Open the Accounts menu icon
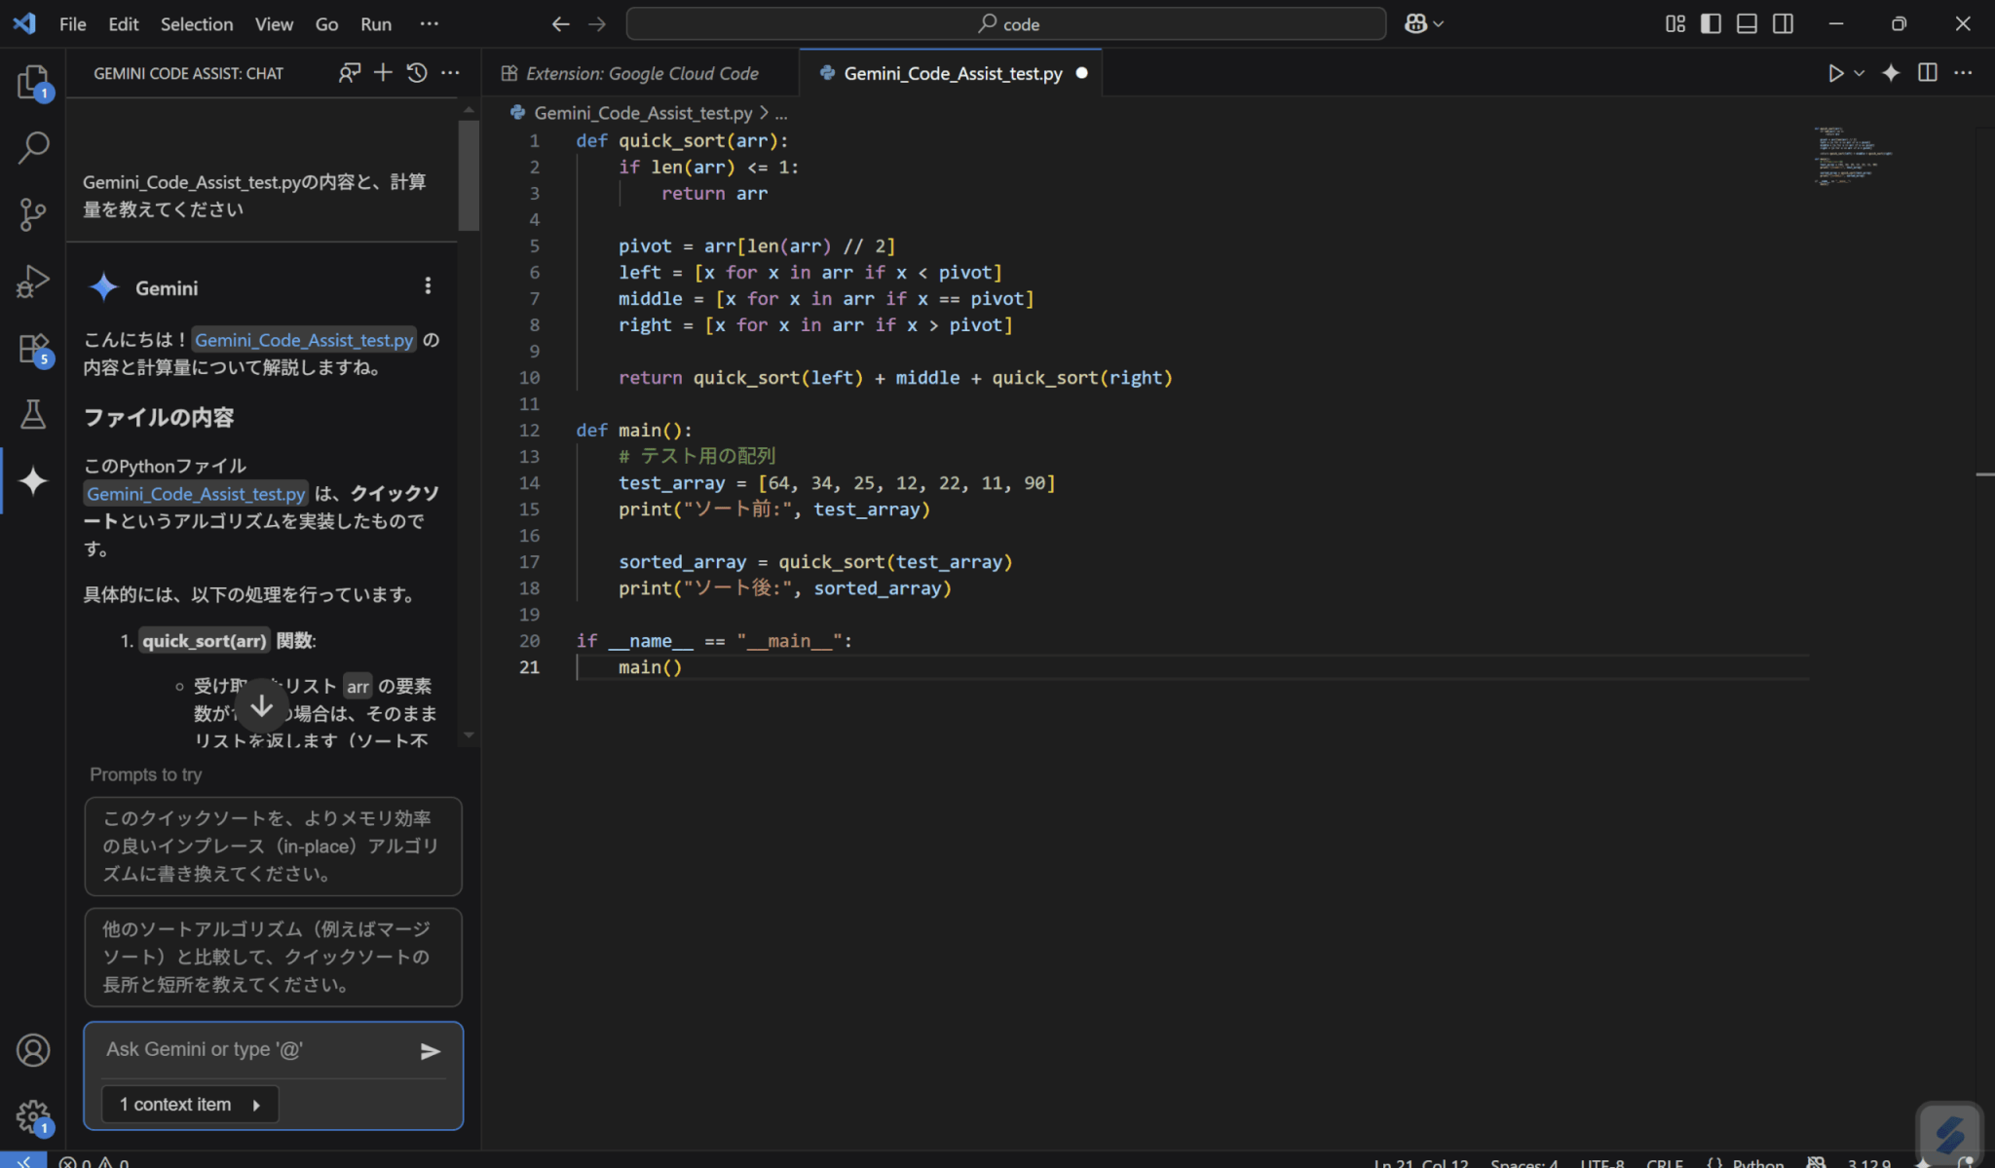The width and height of the screenshot is (1995, 1168). pyautogui.click(x=33, y=1049)
